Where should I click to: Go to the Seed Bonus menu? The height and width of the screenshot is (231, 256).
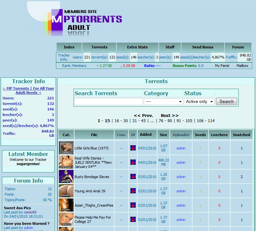coord(202,47)
